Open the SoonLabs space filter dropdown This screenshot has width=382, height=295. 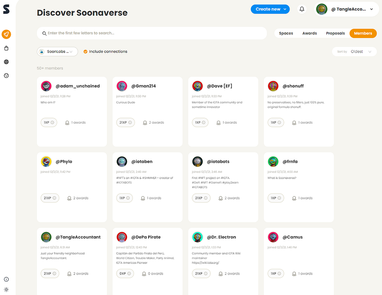(x=57, y=51)
